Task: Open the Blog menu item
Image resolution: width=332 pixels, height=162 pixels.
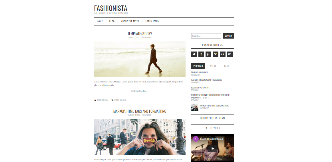Action: tap(112, 21)
